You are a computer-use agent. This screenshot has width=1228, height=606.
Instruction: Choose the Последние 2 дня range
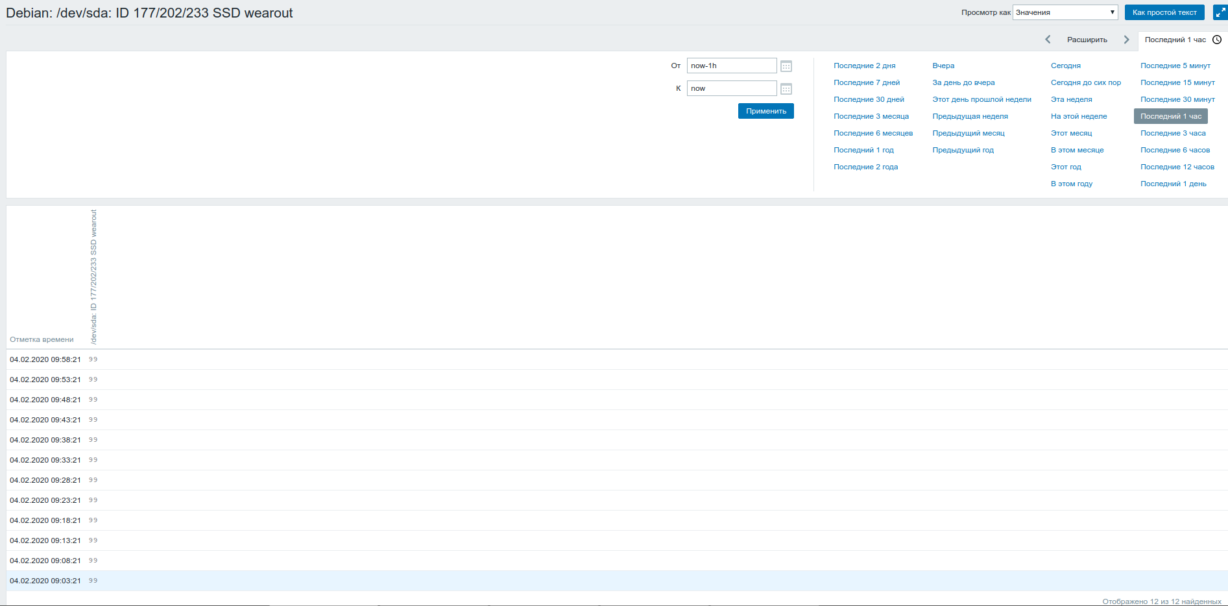[x=864, y=66]
